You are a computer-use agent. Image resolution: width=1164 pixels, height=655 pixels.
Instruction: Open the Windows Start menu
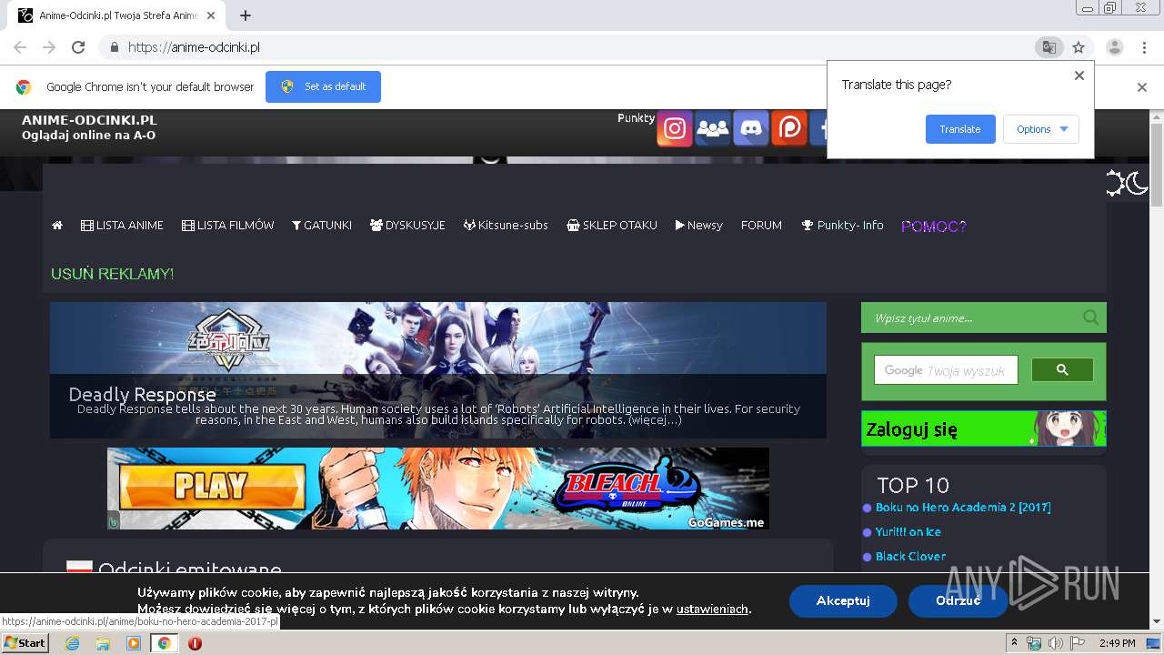click(x=25, y=643)
